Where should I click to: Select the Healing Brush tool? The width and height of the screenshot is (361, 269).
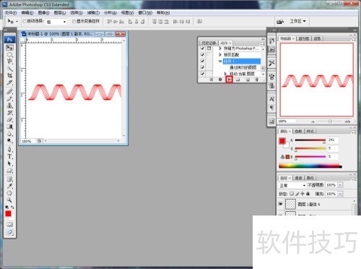[9, 91]
